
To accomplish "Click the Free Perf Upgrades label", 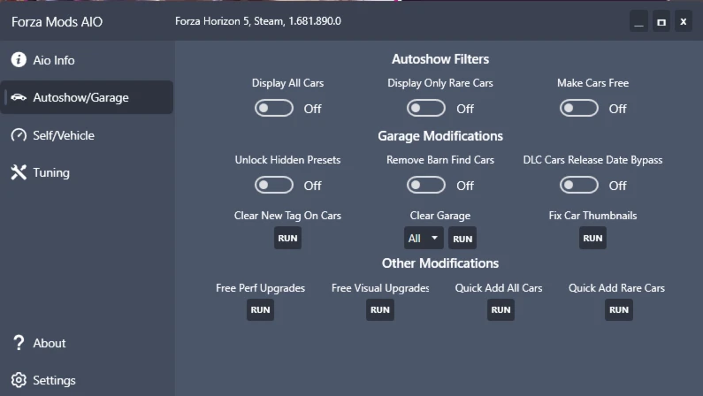I will (261, 288).
